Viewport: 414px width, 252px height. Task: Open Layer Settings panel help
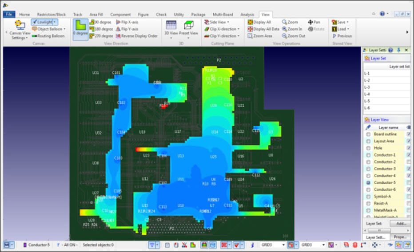[390, 50]
